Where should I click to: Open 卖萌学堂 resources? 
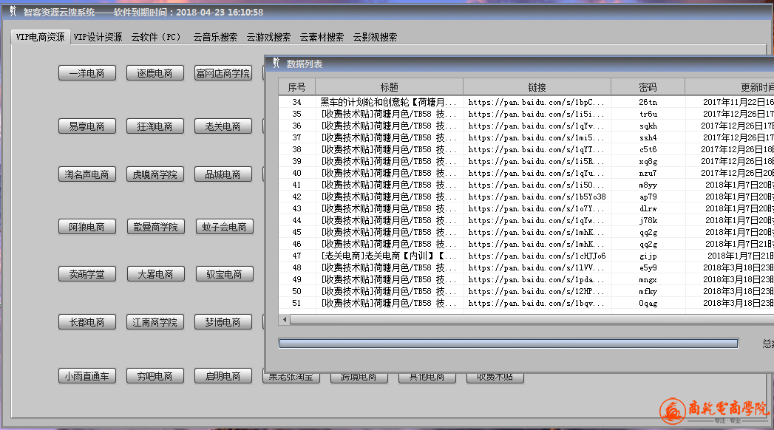[x=87, y=274]
